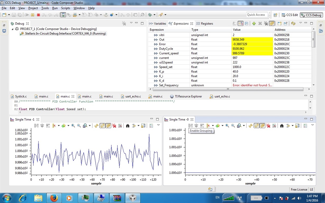This screenshot has height=203, width=325.
Task: Zoom out on the Single Time -1 graph
Action: click(x=79, y=126)
